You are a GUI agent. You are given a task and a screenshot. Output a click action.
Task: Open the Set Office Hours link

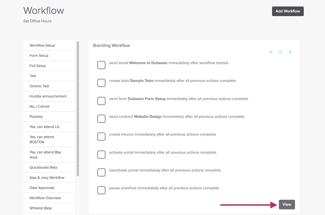37,21
